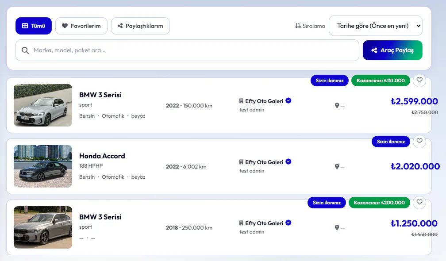
Task: Click the gallery building icon in Honda Accord row
Action: tap(241, 162)
